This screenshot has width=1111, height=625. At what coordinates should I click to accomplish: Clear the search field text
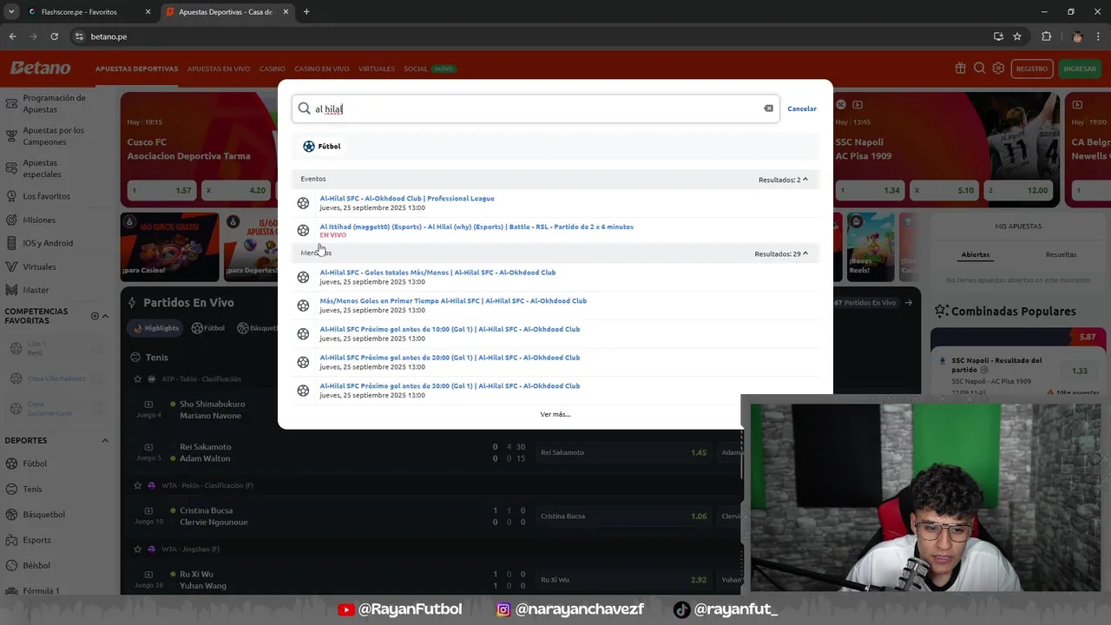click(768, 109)
